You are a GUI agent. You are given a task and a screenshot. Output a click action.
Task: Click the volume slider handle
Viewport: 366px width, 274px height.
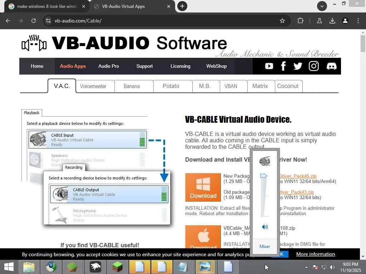click(x=263, y=176)
